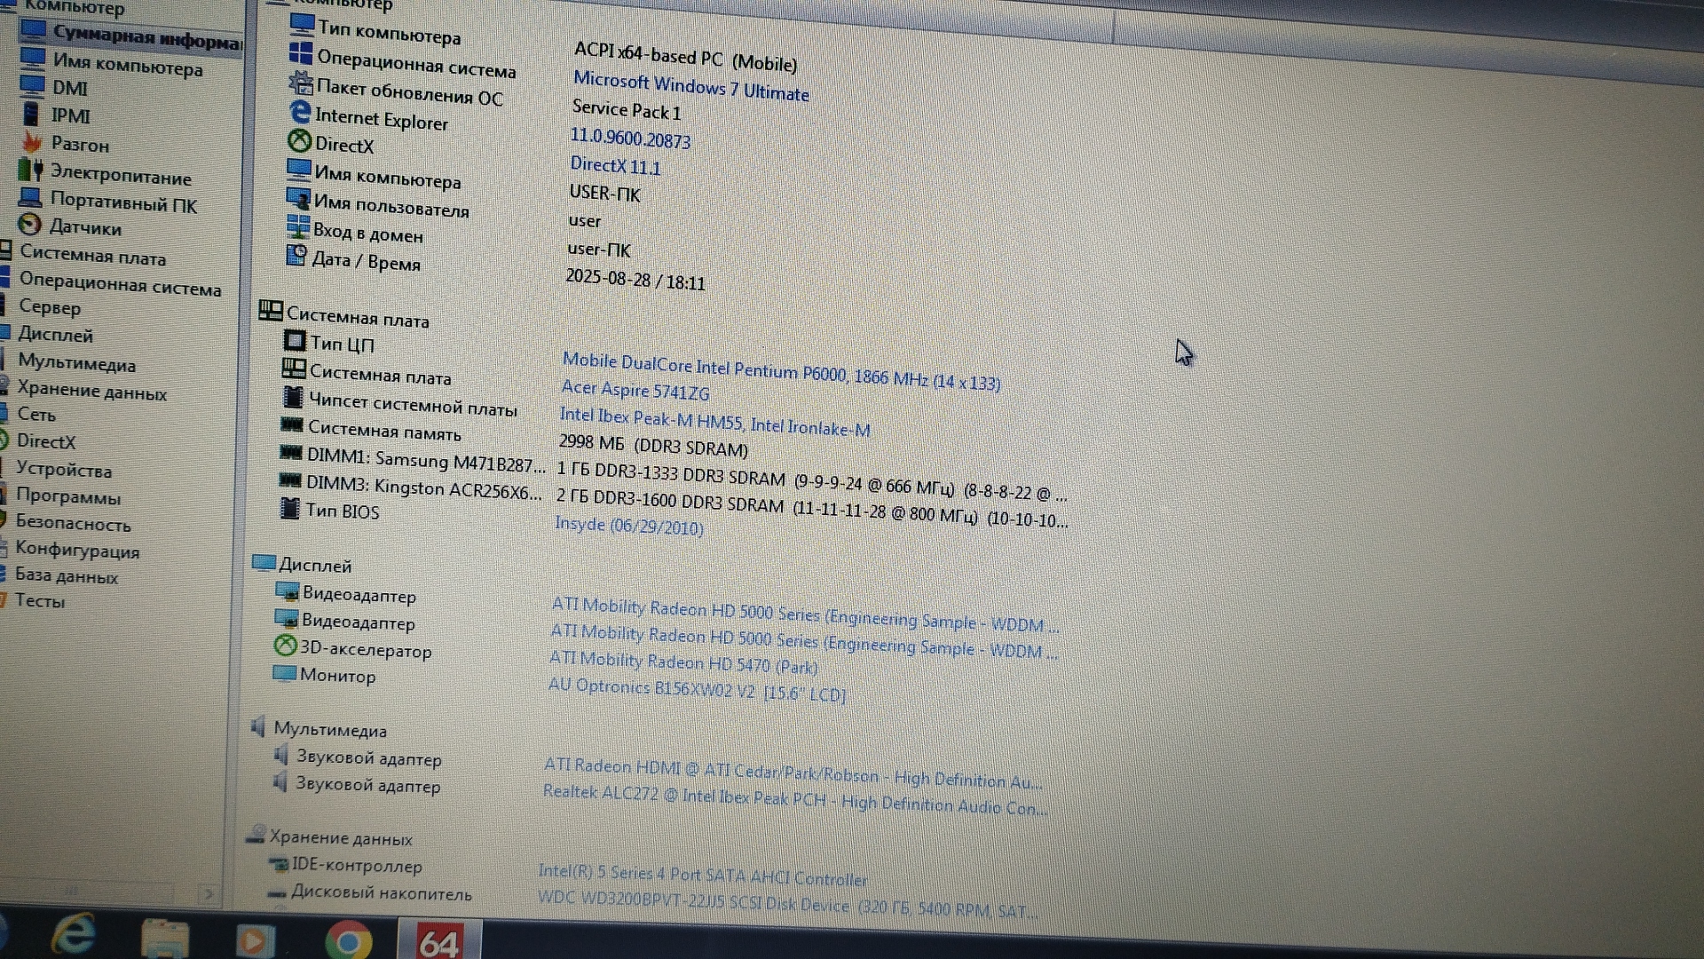Image resolution: width=1704 pixels, height=959 pixels.
Task: Expand the Мультимедиа tree node
Action: (x=76, y=364)
